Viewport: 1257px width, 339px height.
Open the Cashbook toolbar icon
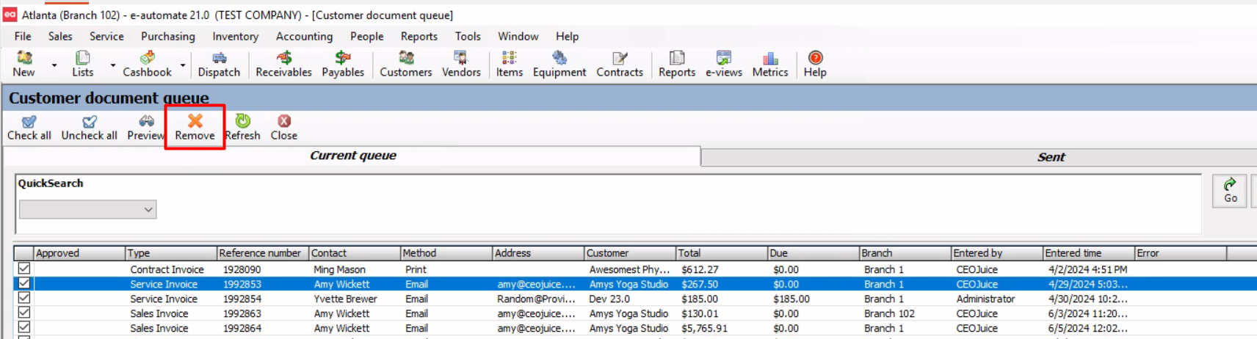(x=147, y=64)
